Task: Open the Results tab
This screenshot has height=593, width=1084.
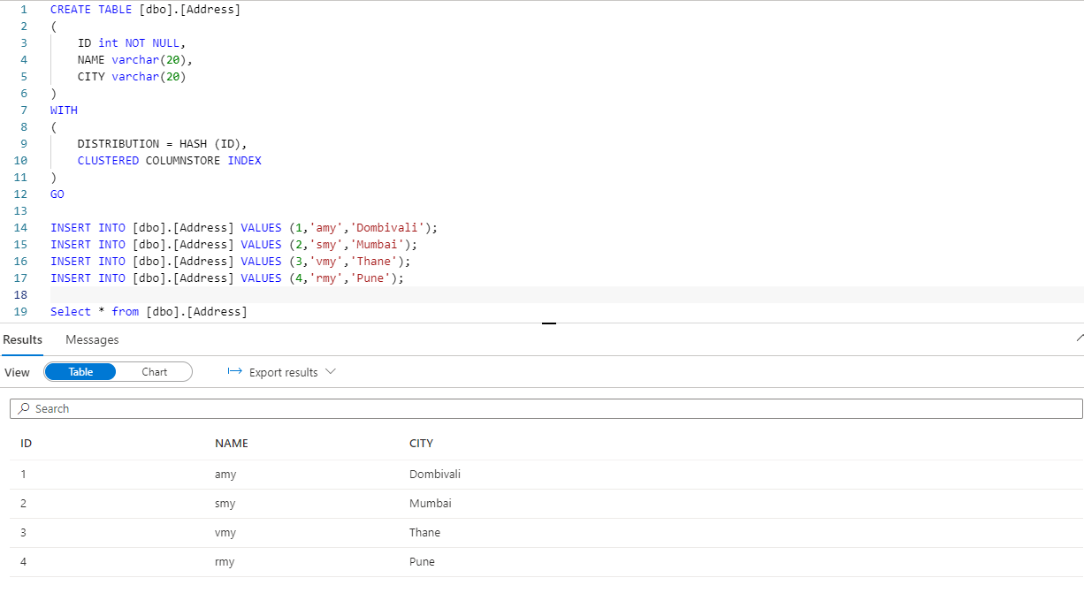Action: pos(22,339)
